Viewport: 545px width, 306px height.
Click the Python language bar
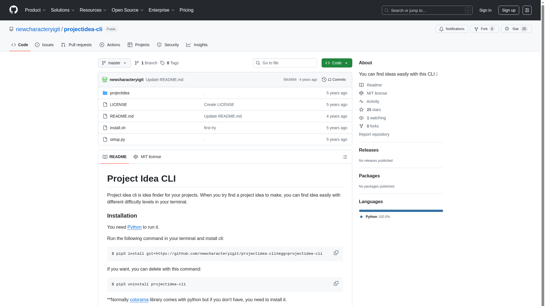(401, 211)
